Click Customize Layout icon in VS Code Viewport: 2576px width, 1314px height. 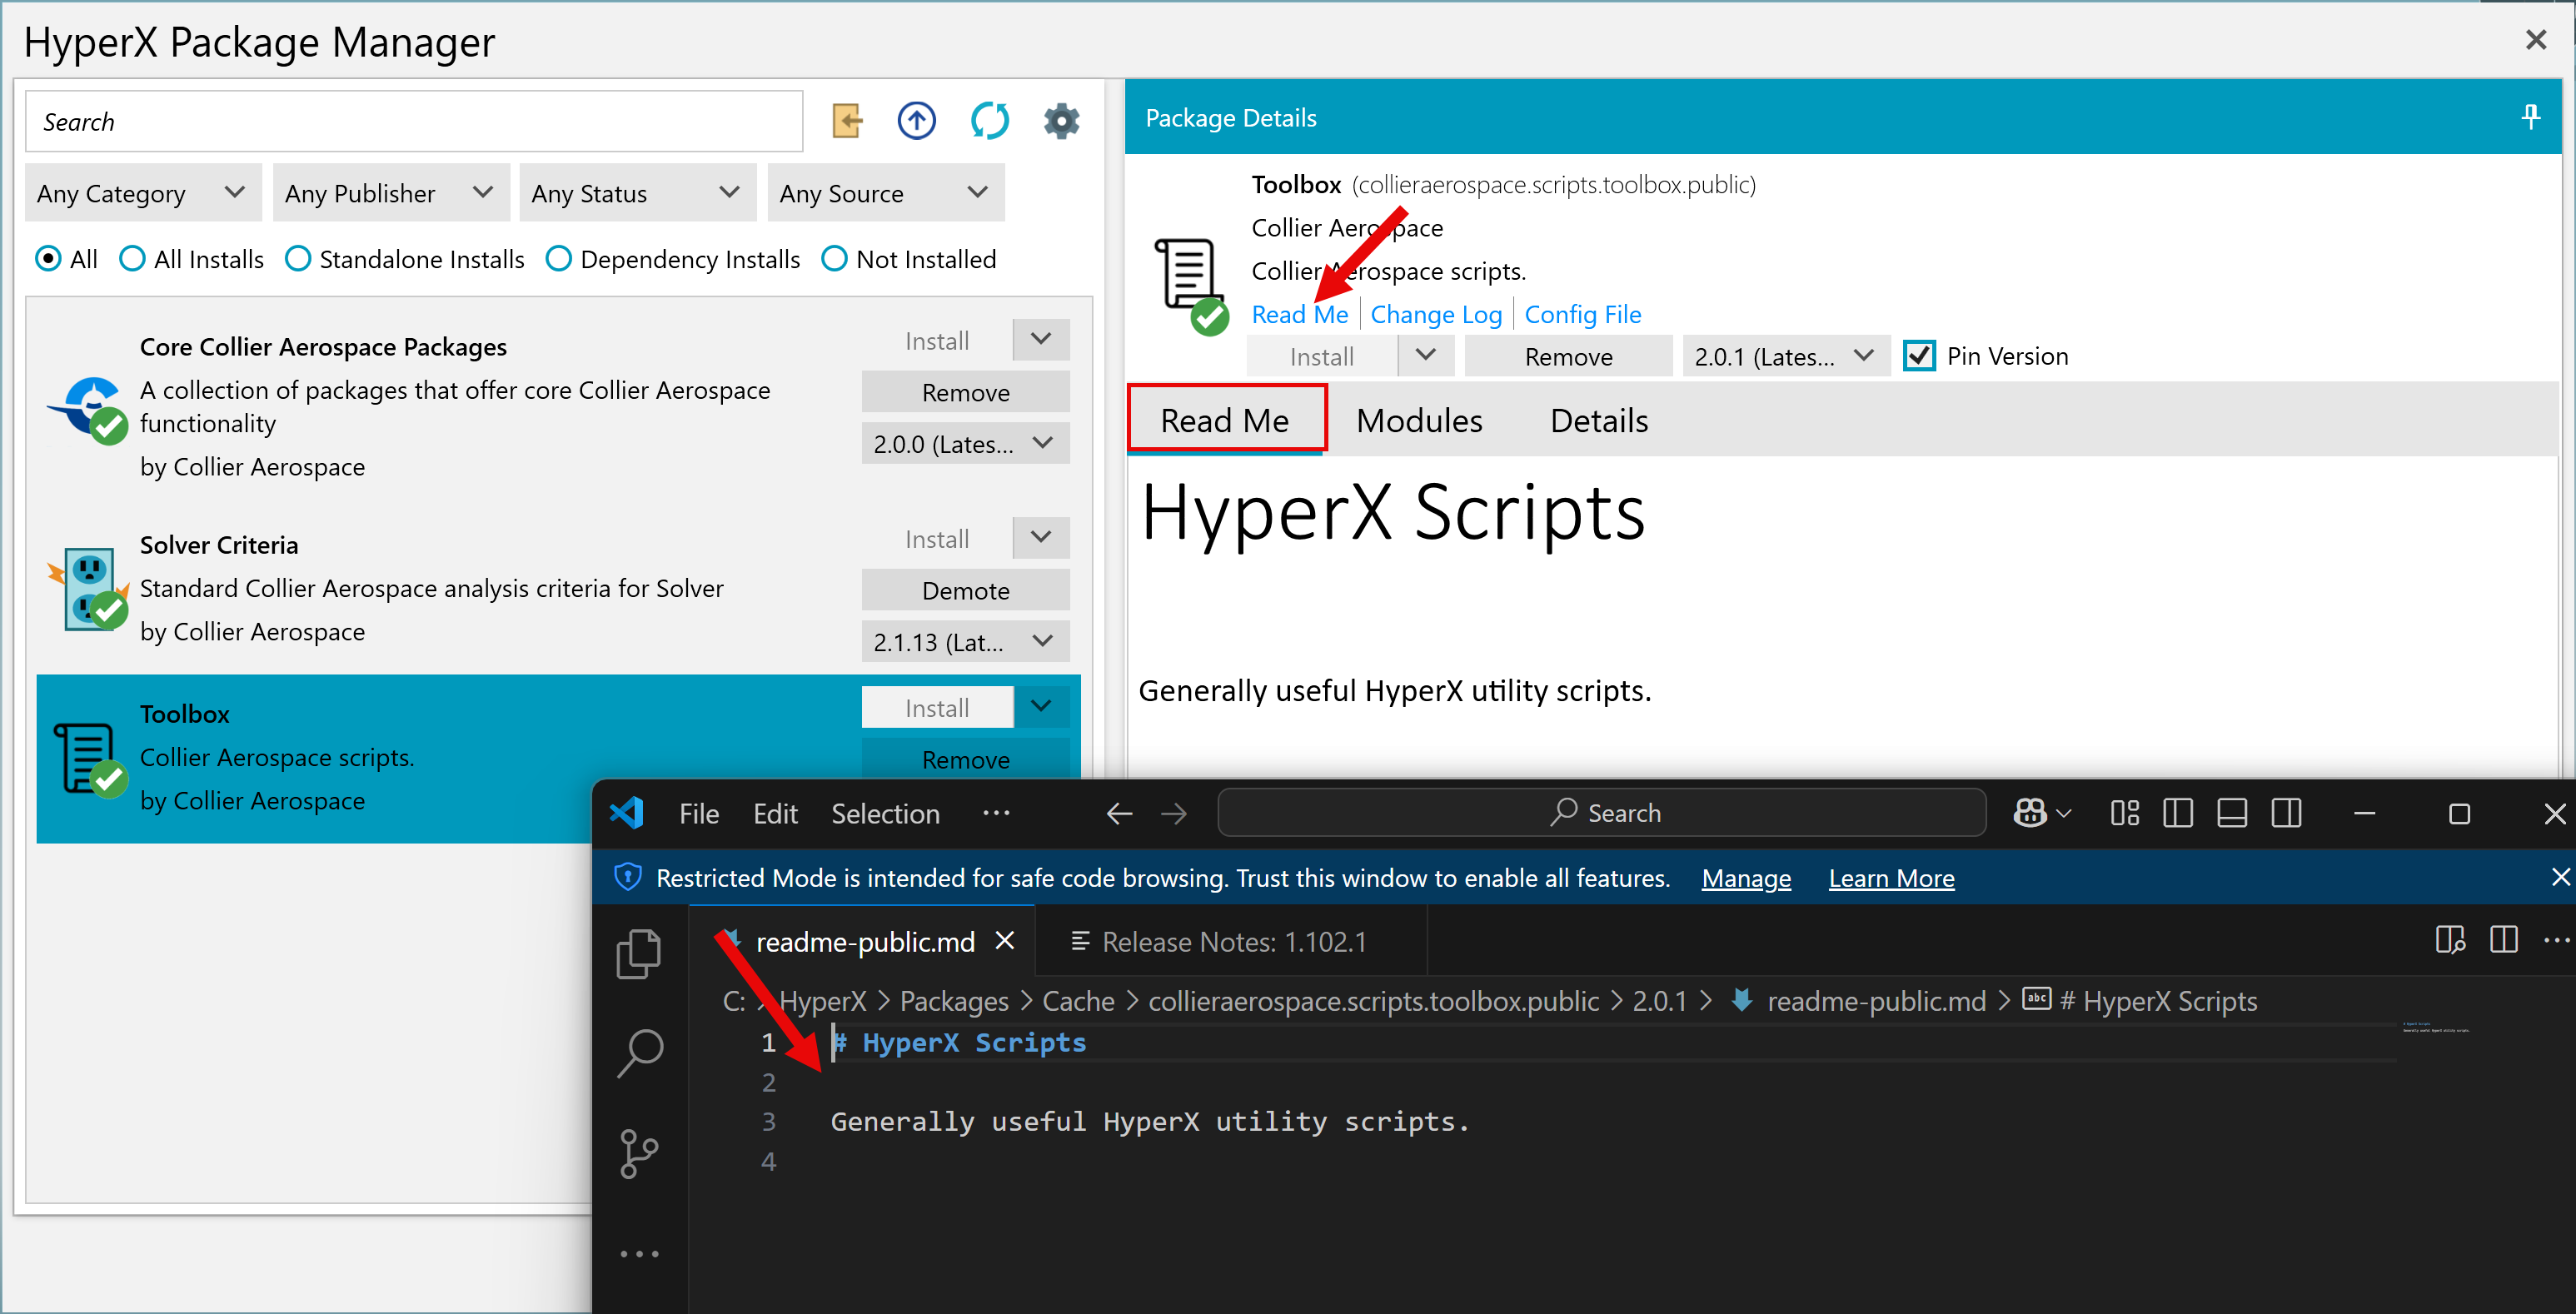2124,813
